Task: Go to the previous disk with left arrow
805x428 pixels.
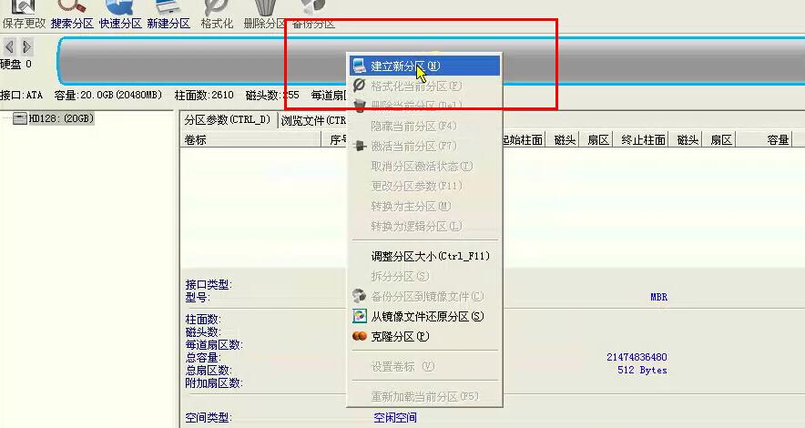Action: (x=10, y=46)
